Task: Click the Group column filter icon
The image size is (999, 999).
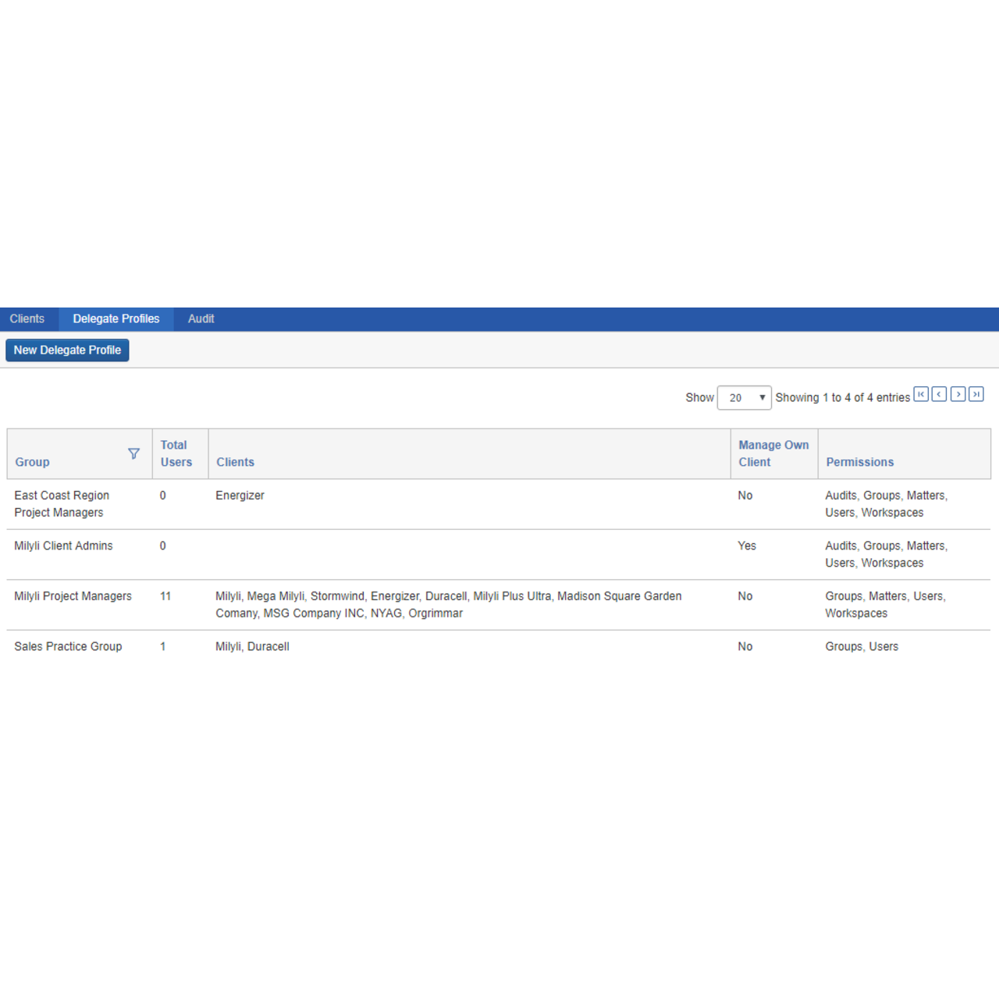Action: (133, 453)
